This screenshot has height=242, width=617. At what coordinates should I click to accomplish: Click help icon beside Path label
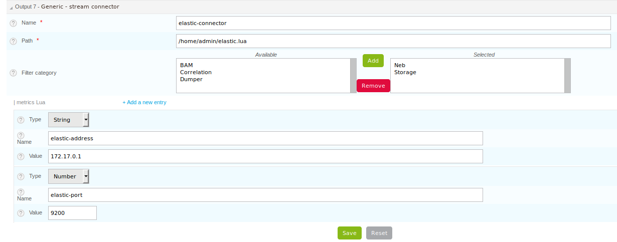pyautogui.click(x=14, y=41)
